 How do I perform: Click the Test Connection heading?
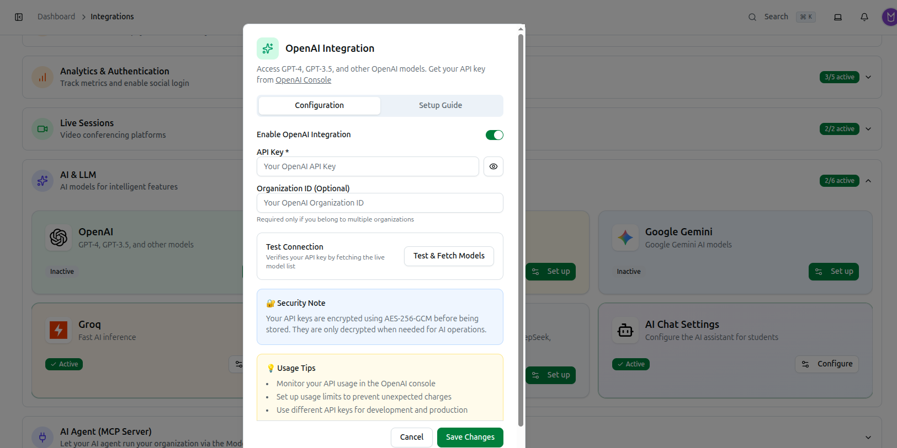click(x=295, y=247)
